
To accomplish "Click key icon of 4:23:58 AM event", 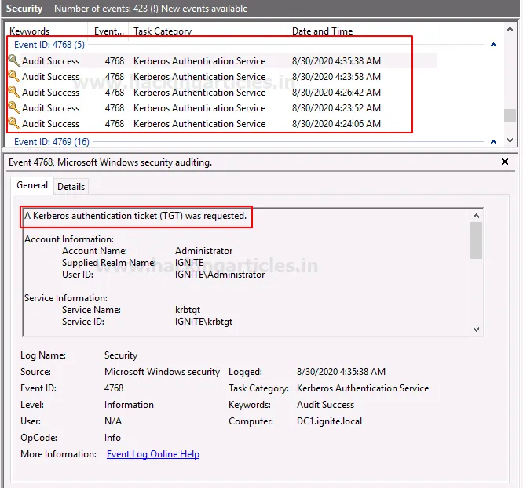I will tap(13, 77).
